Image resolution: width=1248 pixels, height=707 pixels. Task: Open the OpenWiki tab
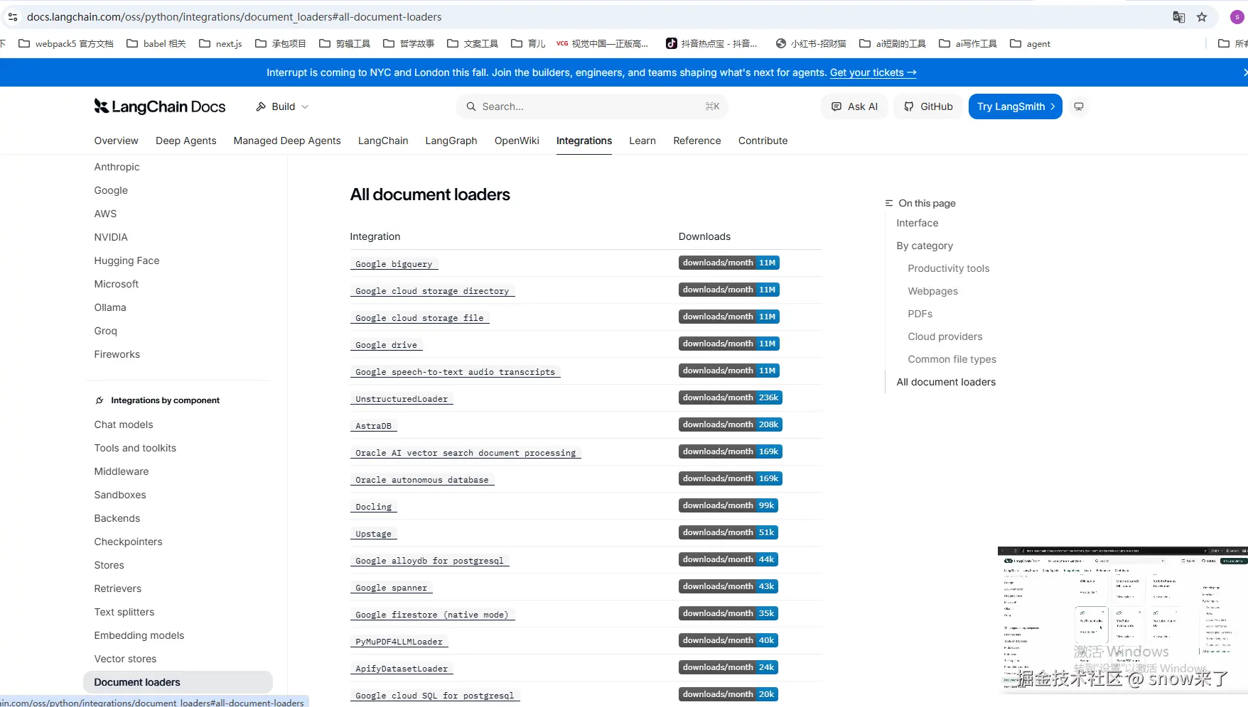[x=517, y=141]
